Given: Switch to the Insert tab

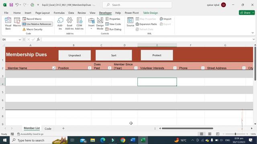Looking at the screenshot, I should click(x=28, y=13).
